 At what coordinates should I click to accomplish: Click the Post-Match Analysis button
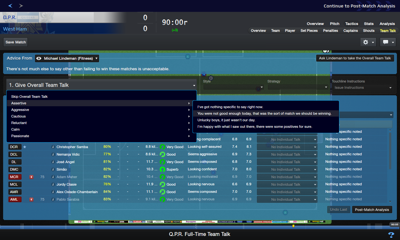pos(372,210)
